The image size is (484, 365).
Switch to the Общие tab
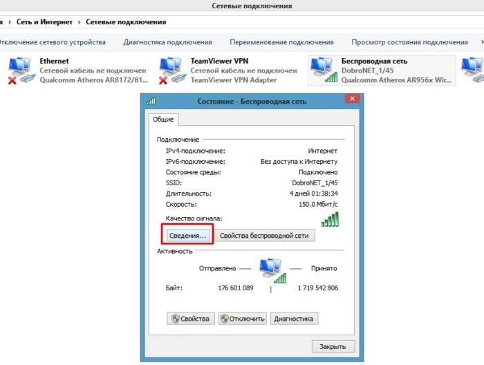[163, 120]
